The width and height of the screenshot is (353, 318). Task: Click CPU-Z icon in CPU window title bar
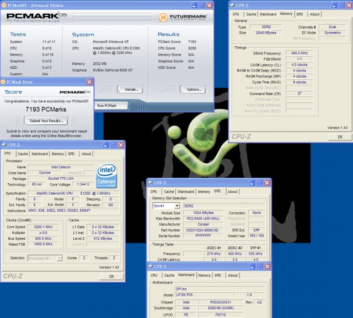click(4, 145)
